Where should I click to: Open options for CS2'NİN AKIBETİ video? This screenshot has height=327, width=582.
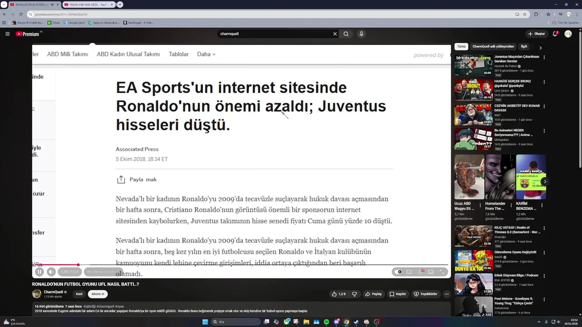(544, 106)
